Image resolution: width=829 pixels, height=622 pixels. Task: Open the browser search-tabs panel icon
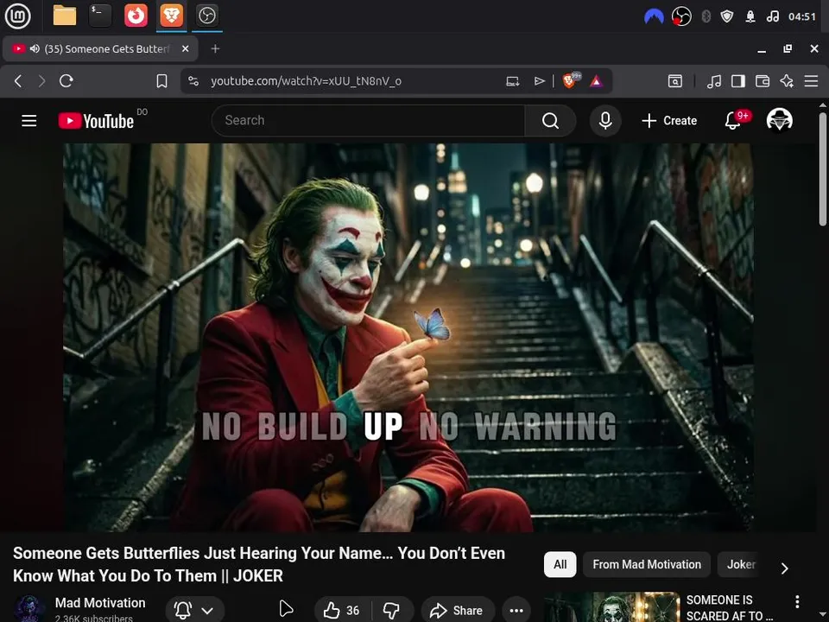(x=675, y=81)
